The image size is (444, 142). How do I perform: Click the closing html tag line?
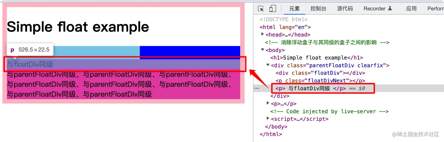(x=271, y=134)
